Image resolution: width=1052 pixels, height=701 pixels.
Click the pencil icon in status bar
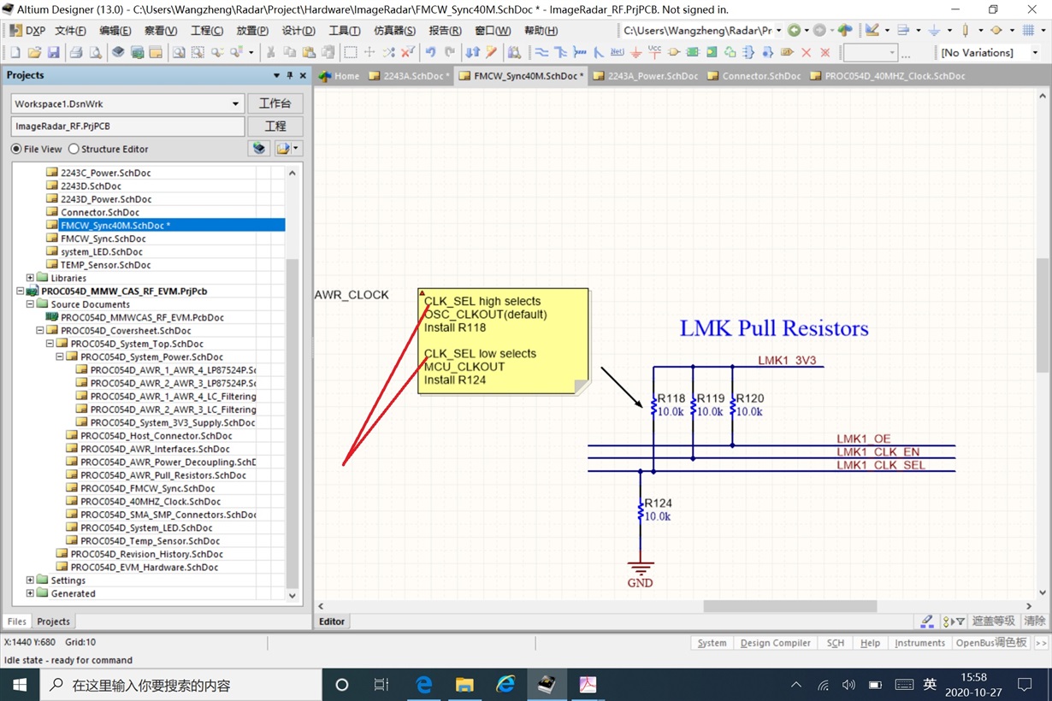[926, 621]
